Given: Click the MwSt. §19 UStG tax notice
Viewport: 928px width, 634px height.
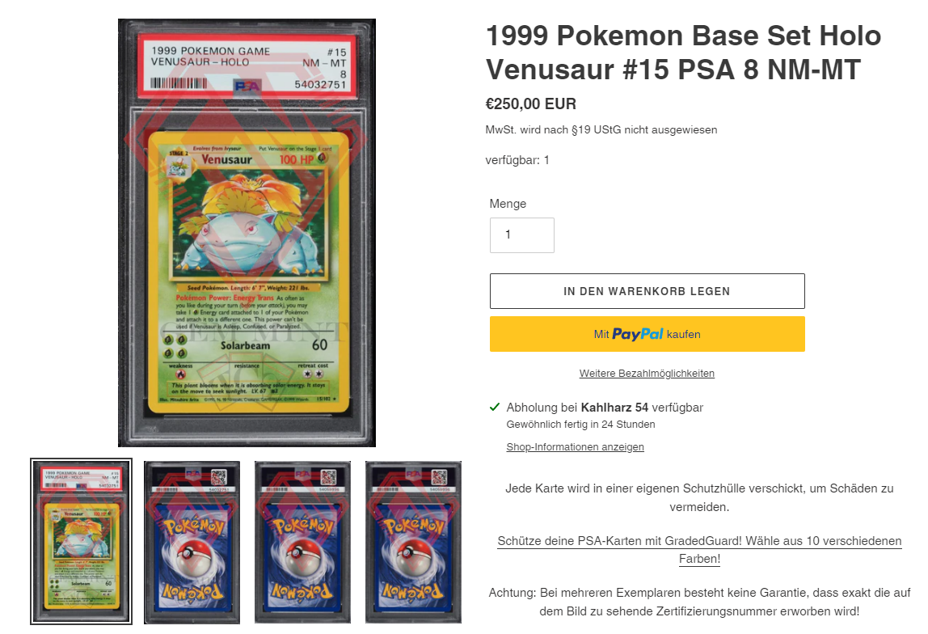Looking at the screenshot, I should click(601, 129).
